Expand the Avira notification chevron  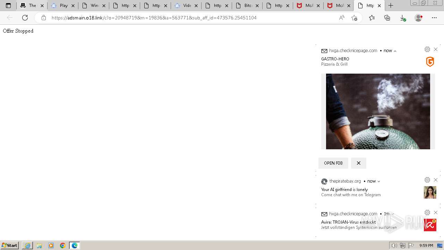(393, 214)
